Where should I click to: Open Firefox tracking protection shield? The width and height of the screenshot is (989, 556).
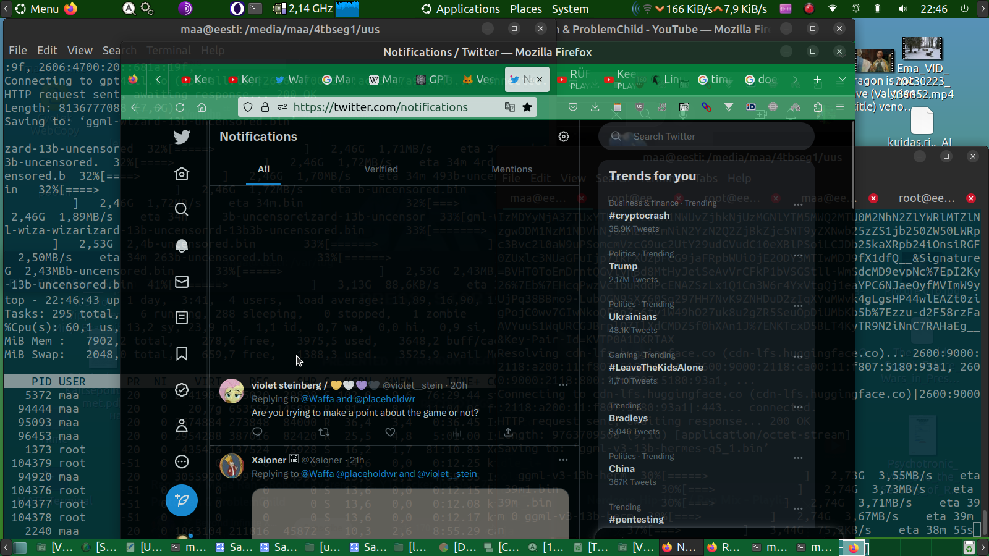(x=248, y=107)
